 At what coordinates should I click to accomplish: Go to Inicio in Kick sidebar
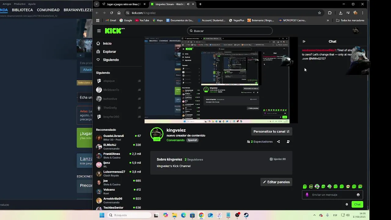coord(104,43)
